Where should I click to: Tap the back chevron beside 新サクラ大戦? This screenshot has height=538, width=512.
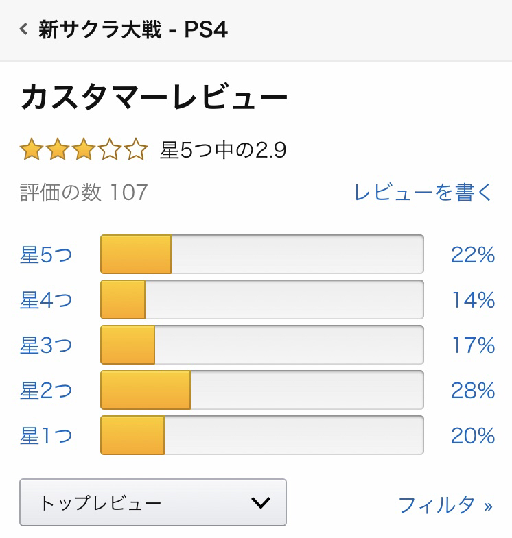coord(24,29)
